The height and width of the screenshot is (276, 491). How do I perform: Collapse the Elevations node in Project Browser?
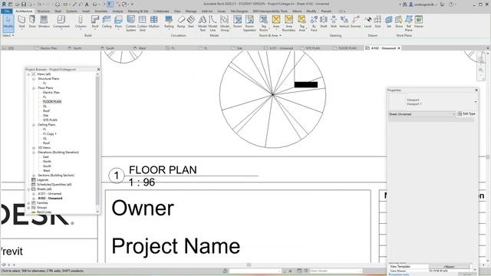pyautogui.click(x=34, y=153)
